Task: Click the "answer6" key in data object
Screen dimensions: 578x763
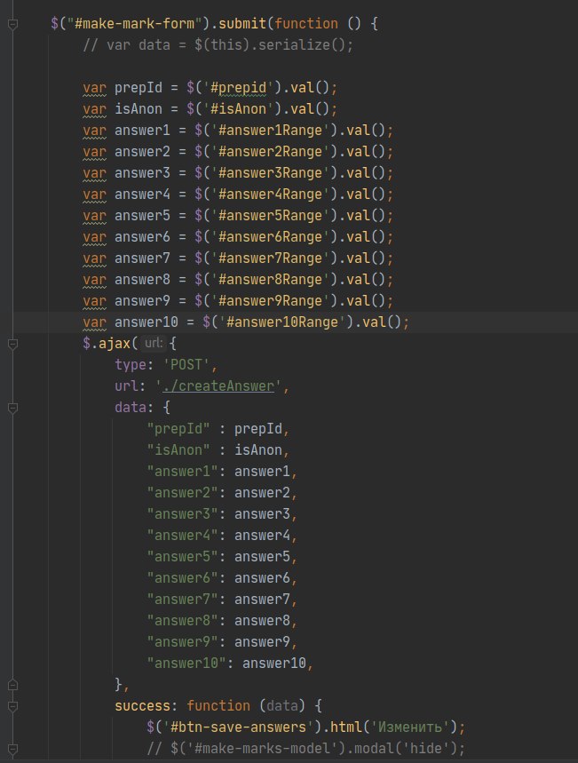Action: [182, 578]
